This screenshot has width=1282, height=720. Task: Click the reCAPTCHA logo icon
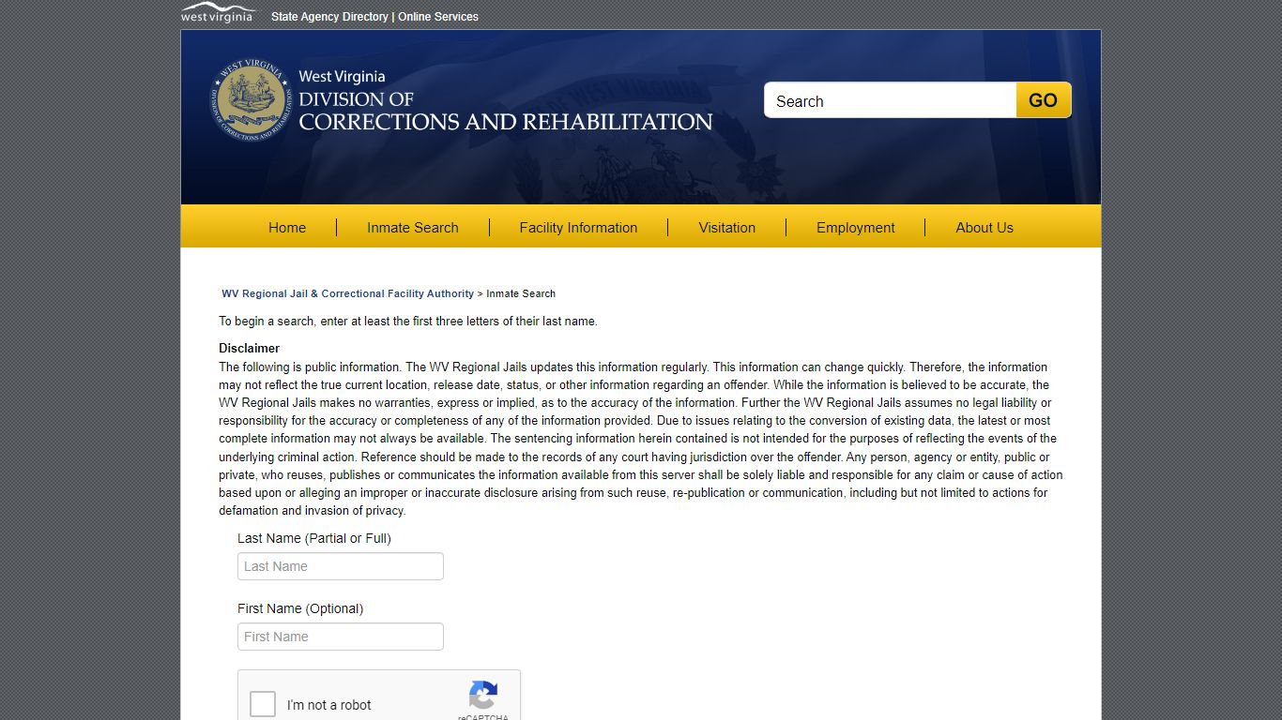click(x=482, y=696)
